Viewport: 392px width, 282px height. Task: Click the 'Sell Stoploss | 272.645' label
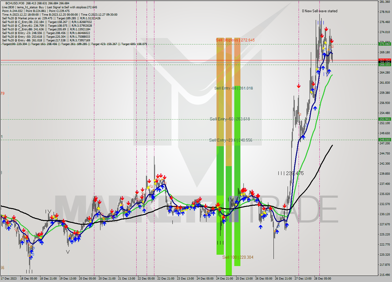[x=235, y=40]
